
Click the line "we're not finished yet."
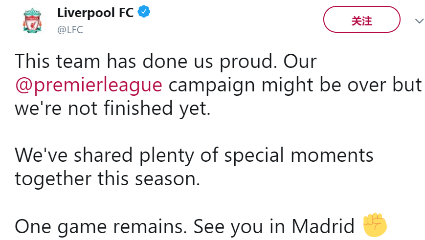(x=112, y=108)
